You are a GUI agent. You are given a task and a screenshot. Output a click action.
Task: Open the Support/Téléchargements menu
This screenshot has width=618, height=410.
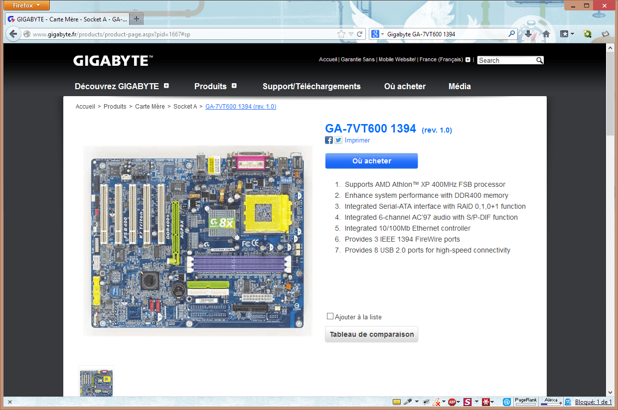click(x=311, y=86)
